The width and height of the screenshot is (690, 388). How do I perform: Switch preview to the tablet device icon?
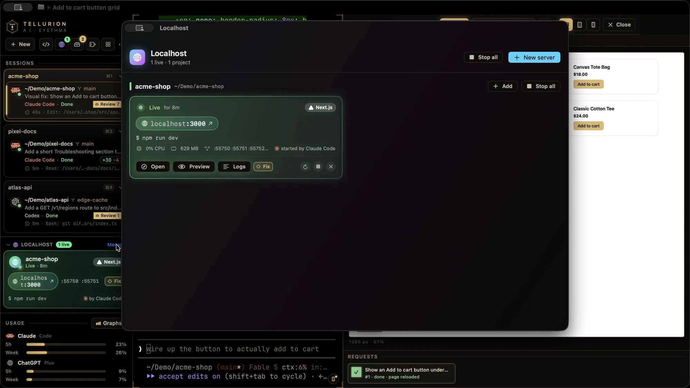coord(580,25)
